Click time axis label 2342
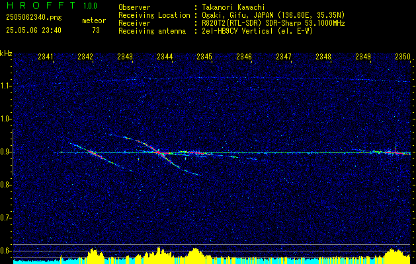 (85, 57)
